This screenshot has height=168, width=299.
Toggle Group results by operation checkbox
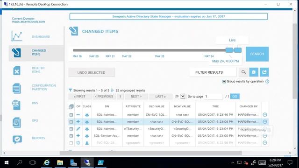click(224, 82)
